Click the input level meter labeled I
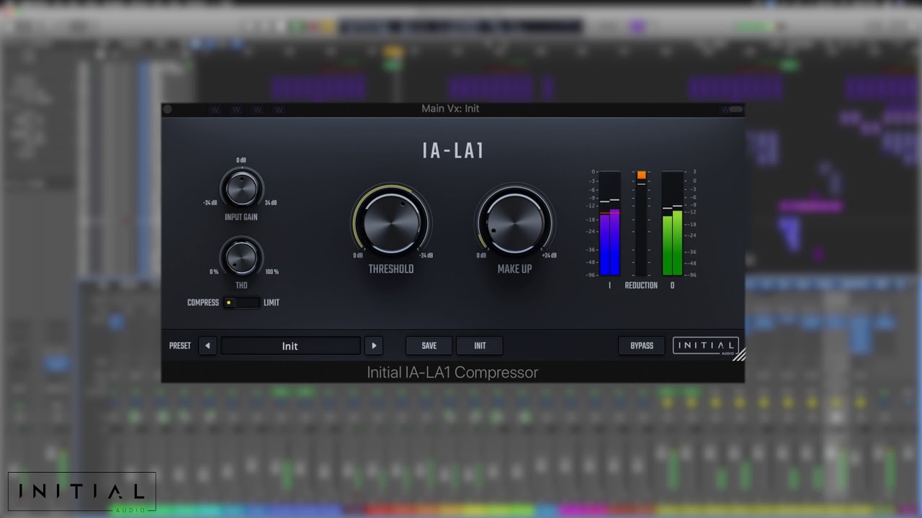Image resolution: width=922 pixels, height=518 pixels. pos(609,223)
